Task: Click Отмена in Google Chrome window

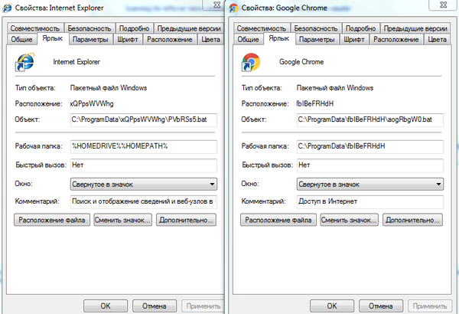Action: 381,306
